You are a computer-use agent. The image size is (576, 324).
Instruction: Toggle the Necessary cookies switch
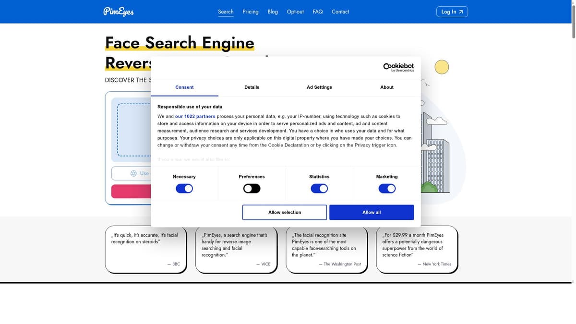pos(184,189)
